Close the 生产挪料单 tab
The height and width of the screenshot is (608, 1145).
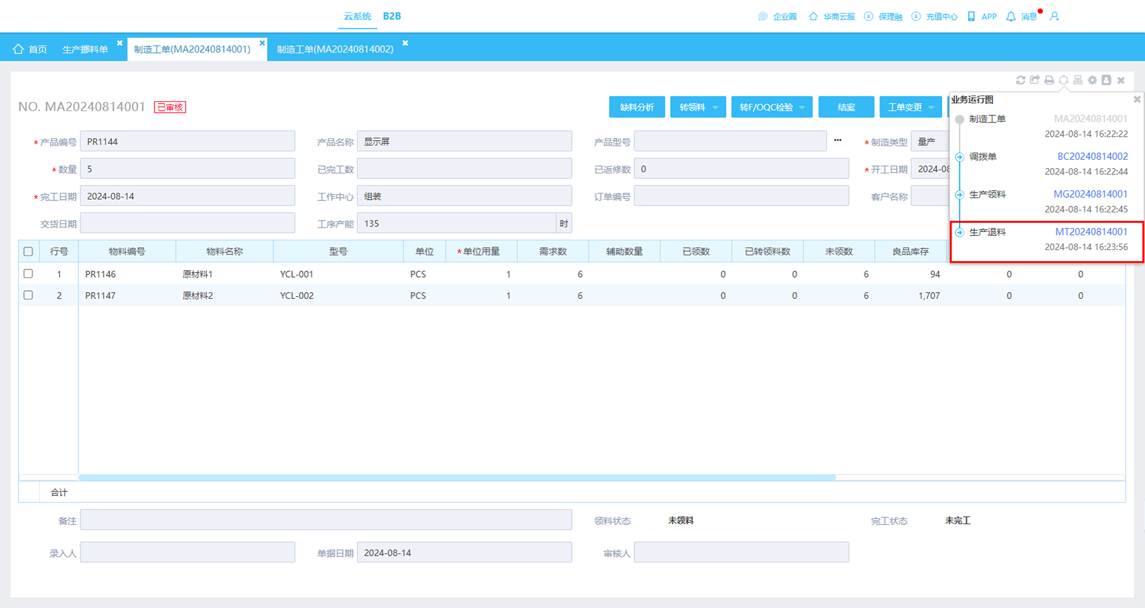[120, 43]
